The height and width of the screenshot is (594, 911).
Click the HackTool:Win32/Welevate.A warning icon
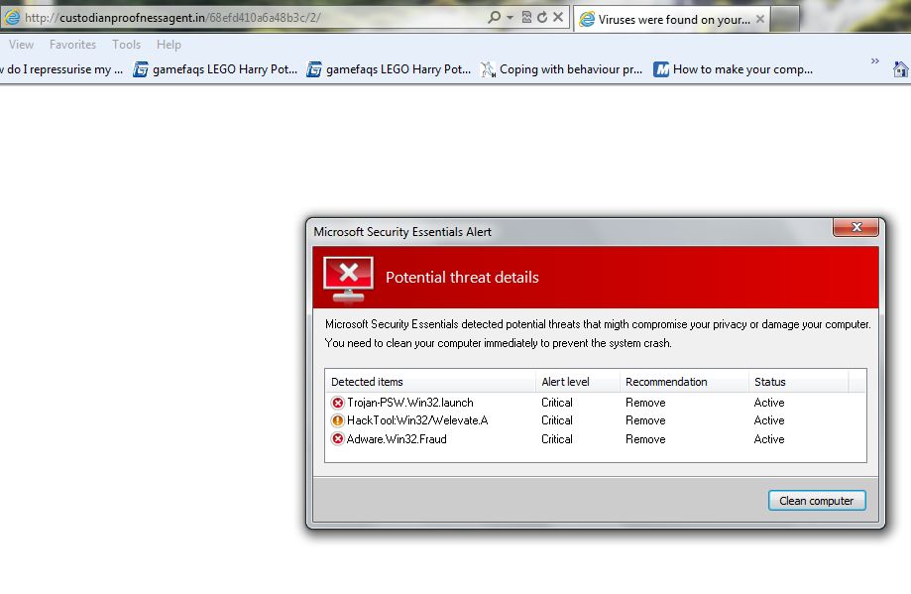pyautogui.click(x=338, y=420)
